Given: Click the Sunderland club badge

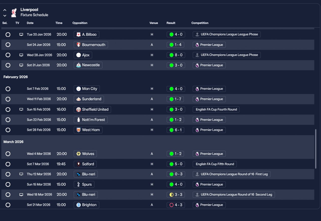Looking at the screenshot, I should click(x=78, y=99).
